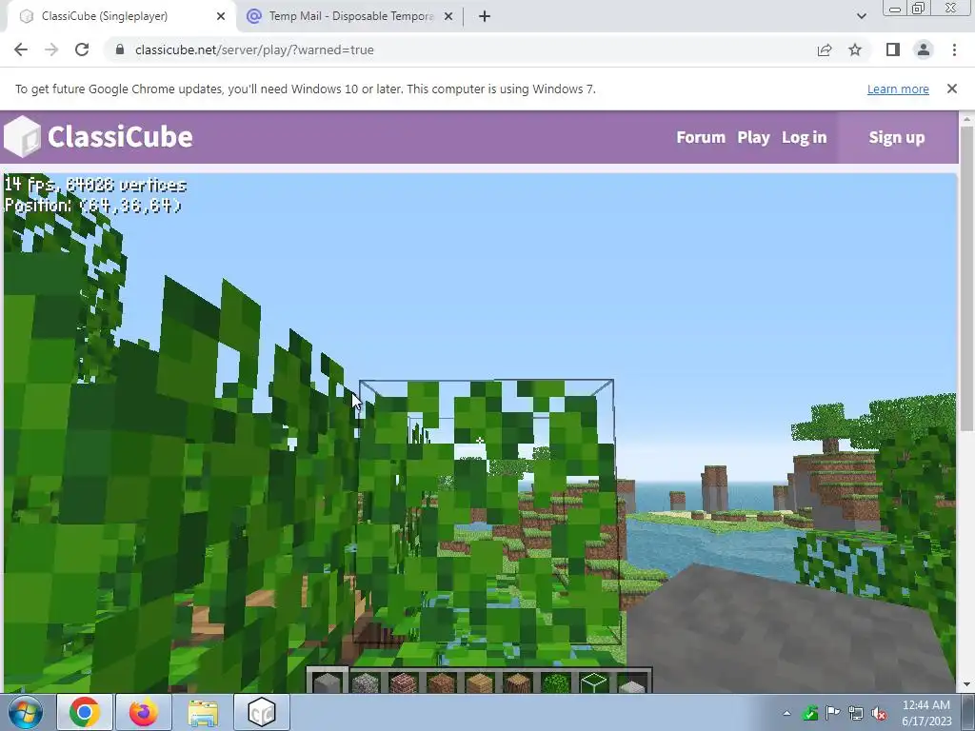The height and width of the screenshot is (731, 975).
Task: Select the leaves block in the hotbar
Action: [555, 682]
